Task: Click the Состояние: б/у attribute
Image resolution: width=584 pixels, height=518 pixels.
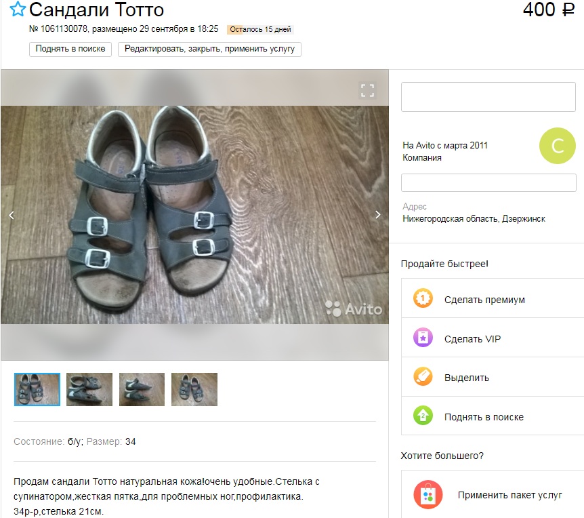Action: 47,441
